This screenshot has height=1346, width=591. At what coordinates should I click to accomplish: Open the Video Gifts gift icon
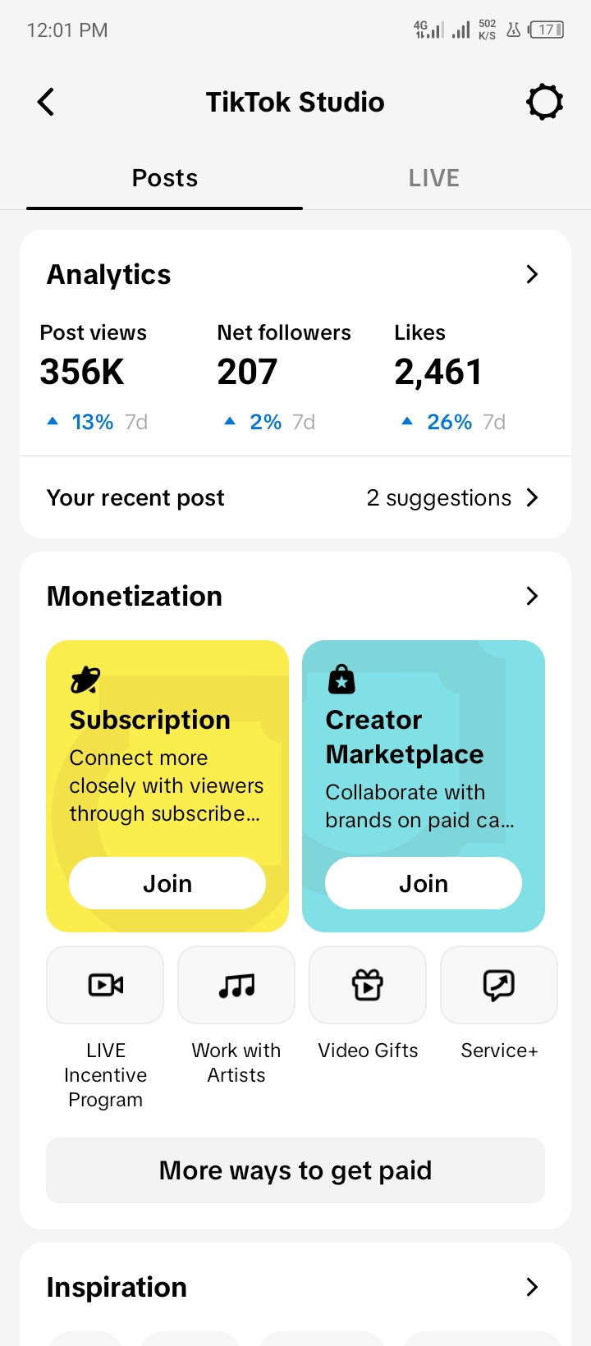pyautogui.click(x=368, y=985)
